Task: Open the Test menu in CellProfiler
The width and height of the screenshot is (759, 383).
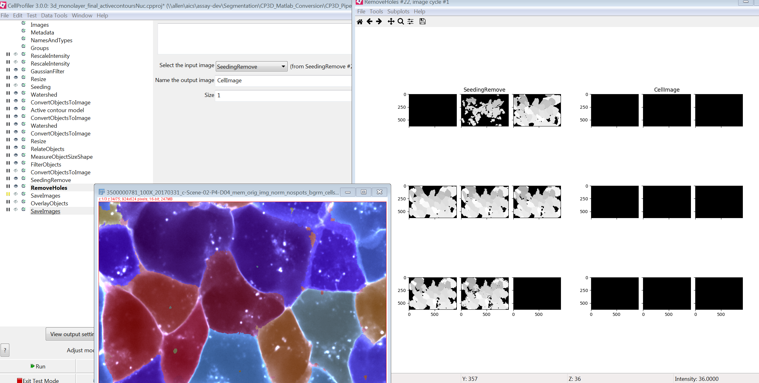Action: 31,15
